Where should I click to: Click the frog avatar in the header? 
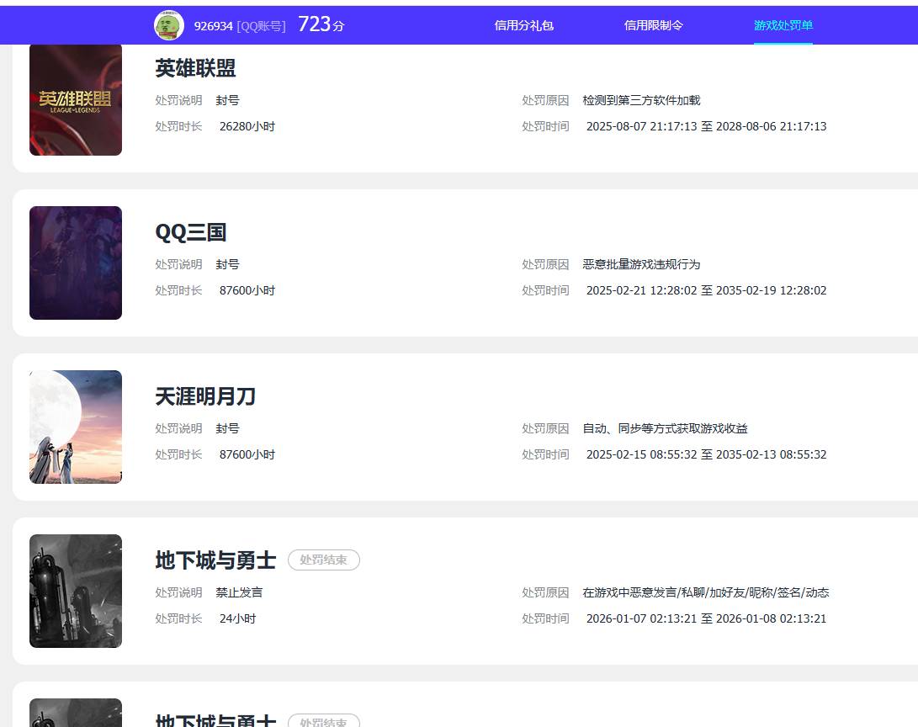coord(168,25)
